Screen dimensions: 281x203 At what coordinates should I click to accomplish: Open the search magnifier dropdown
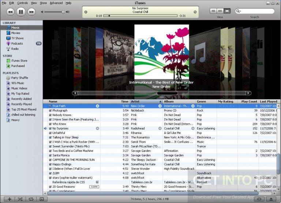[239, 11]
